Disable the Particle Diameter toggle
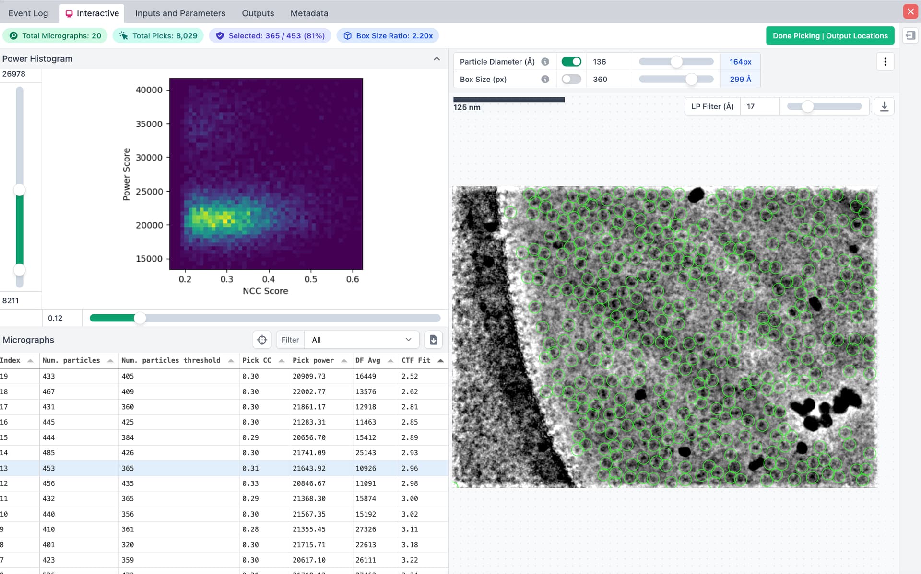 571,62
